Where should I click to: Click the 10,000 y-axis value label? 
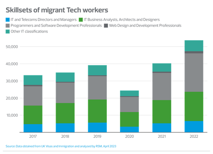[x=12, y=115]
